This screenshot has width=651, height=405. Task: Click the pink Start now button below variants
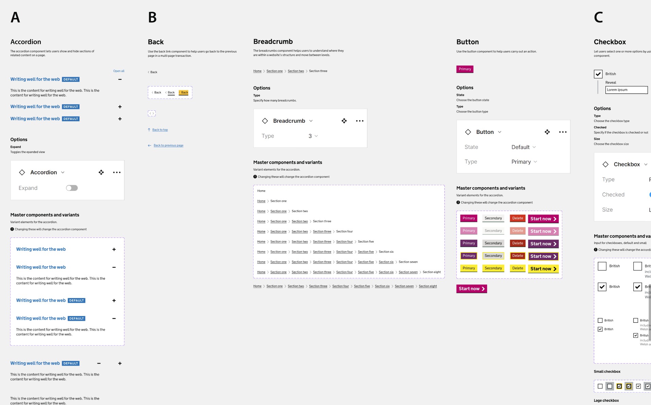[x=472, y=289]
